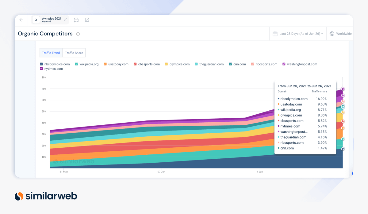Click the 5.74% value in the tooltip
The image size is (368, 214).
322,126
